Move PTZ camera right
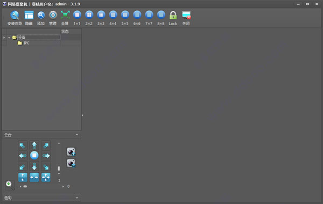This screenshot has width=323, height=204. 46,156
